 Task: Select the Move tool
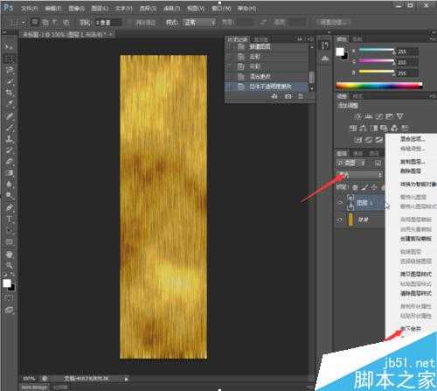tap(9, 47)
